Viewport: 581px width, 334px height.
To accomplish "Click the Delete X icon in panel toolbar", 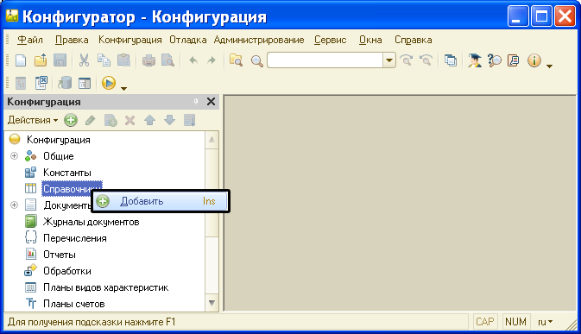I will (130, 120).
